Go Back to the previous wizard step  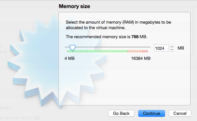[121, 113]
